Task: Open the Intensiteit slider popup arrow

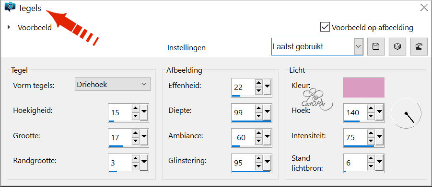Action: (379, 137)
